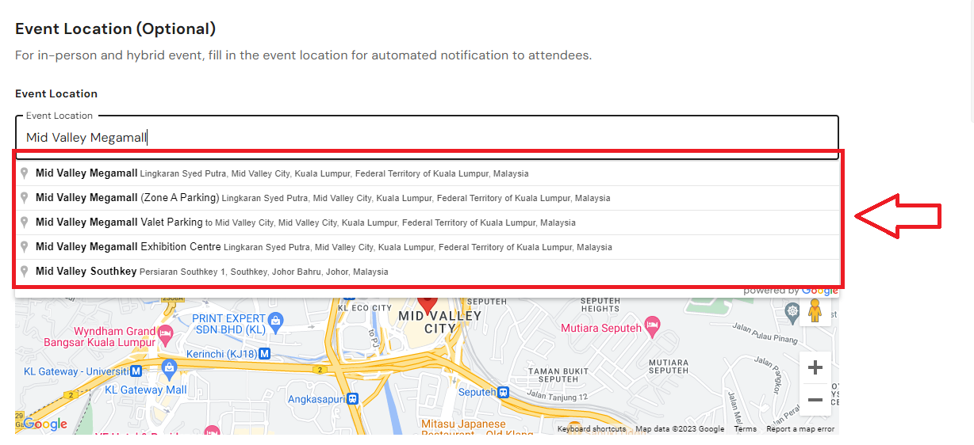Viewport: 974px width, 445px height.
Task: Click the Seputeh train station icon
Action: pyautogui.click(x=504, y=391)
